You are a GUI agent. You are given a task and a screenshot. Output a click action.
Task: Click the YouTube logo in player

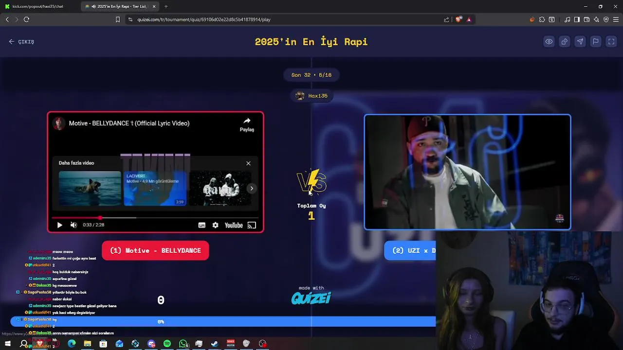coord(234,225)
